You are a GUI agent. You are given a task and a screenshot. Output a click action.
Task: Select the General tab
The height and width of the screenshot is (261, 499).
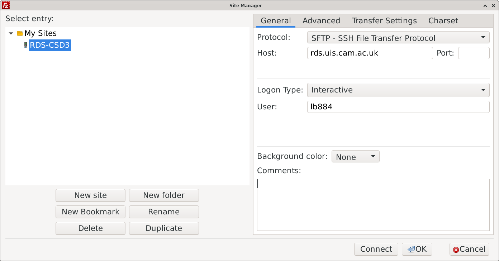[275, 21]
